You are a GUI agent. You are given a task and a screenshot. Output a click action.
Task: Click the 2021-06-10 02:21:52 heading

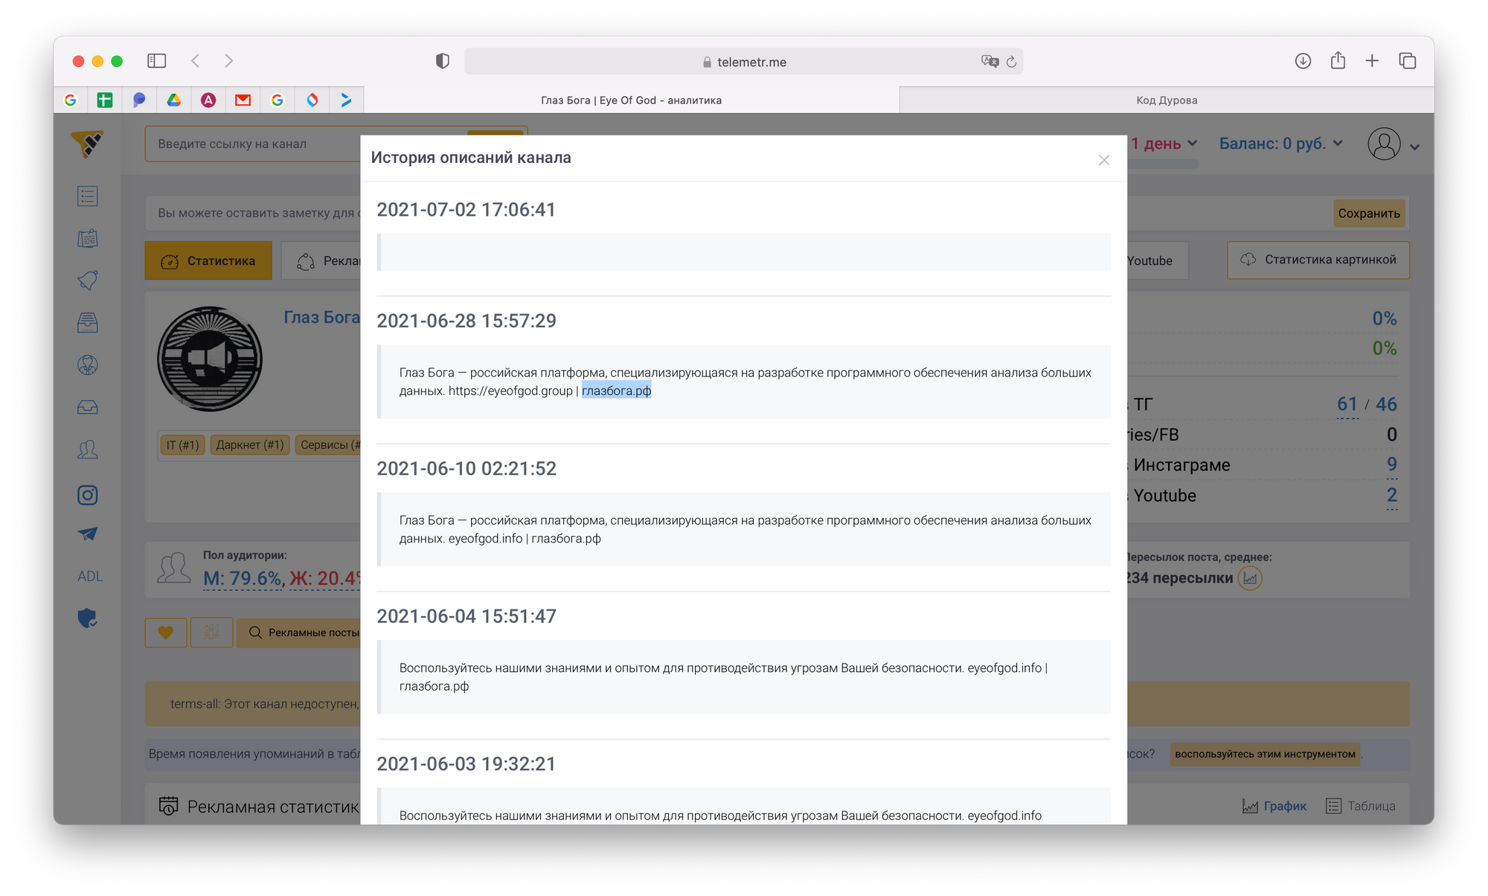click(466, 469)
